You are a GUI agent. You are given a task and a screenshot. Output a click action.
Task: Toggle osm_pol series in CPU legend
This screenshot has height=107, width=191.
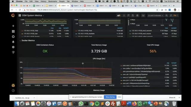(136, 83)
